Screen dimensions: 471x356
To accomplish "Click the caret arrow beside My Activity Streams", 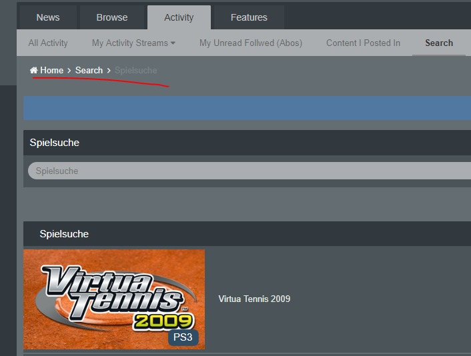I will coord(173,43).
